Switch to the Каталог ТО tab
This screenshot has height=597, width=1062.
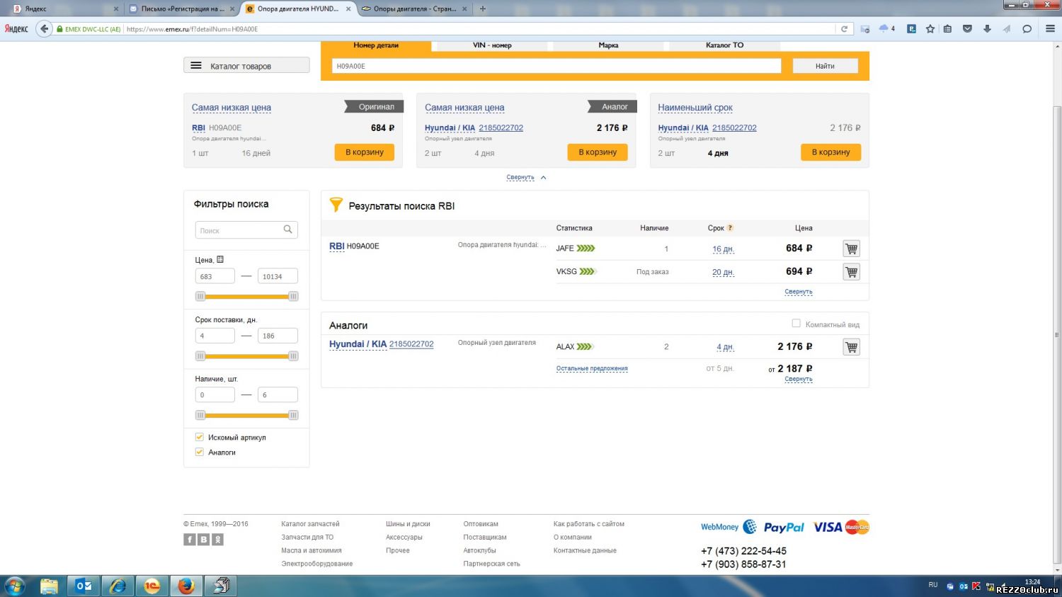coord(724,45)
